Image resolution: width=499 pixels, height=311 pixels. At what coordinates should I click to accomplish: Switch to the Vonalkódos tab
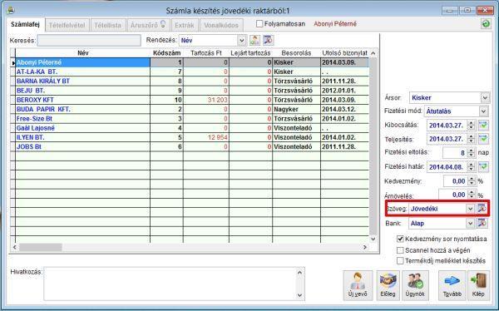coord(221,25)
